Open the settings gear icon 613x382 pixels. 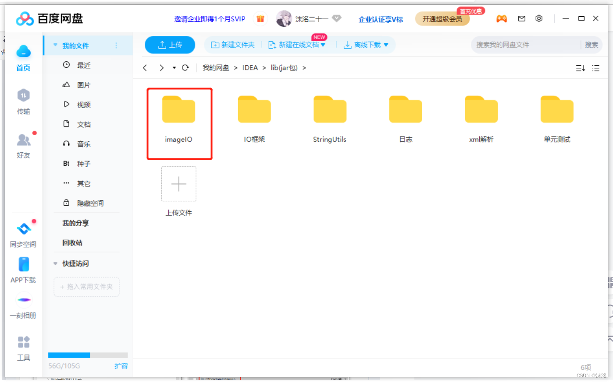539,18
